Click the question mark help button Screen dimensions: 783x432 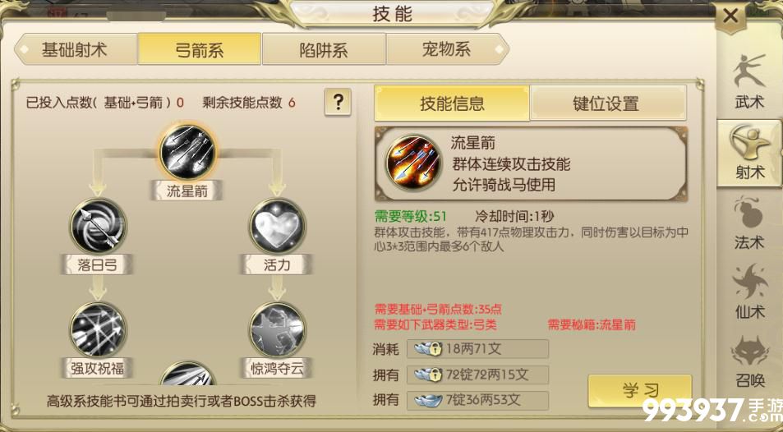click(x=338, y=103)
